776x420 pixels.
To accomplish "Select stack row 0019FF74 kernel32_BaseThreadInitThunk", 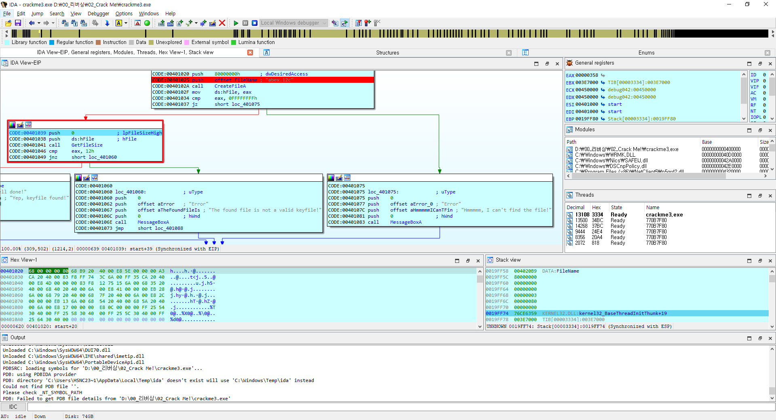I will pyautogui.click(x=627, y=313).
